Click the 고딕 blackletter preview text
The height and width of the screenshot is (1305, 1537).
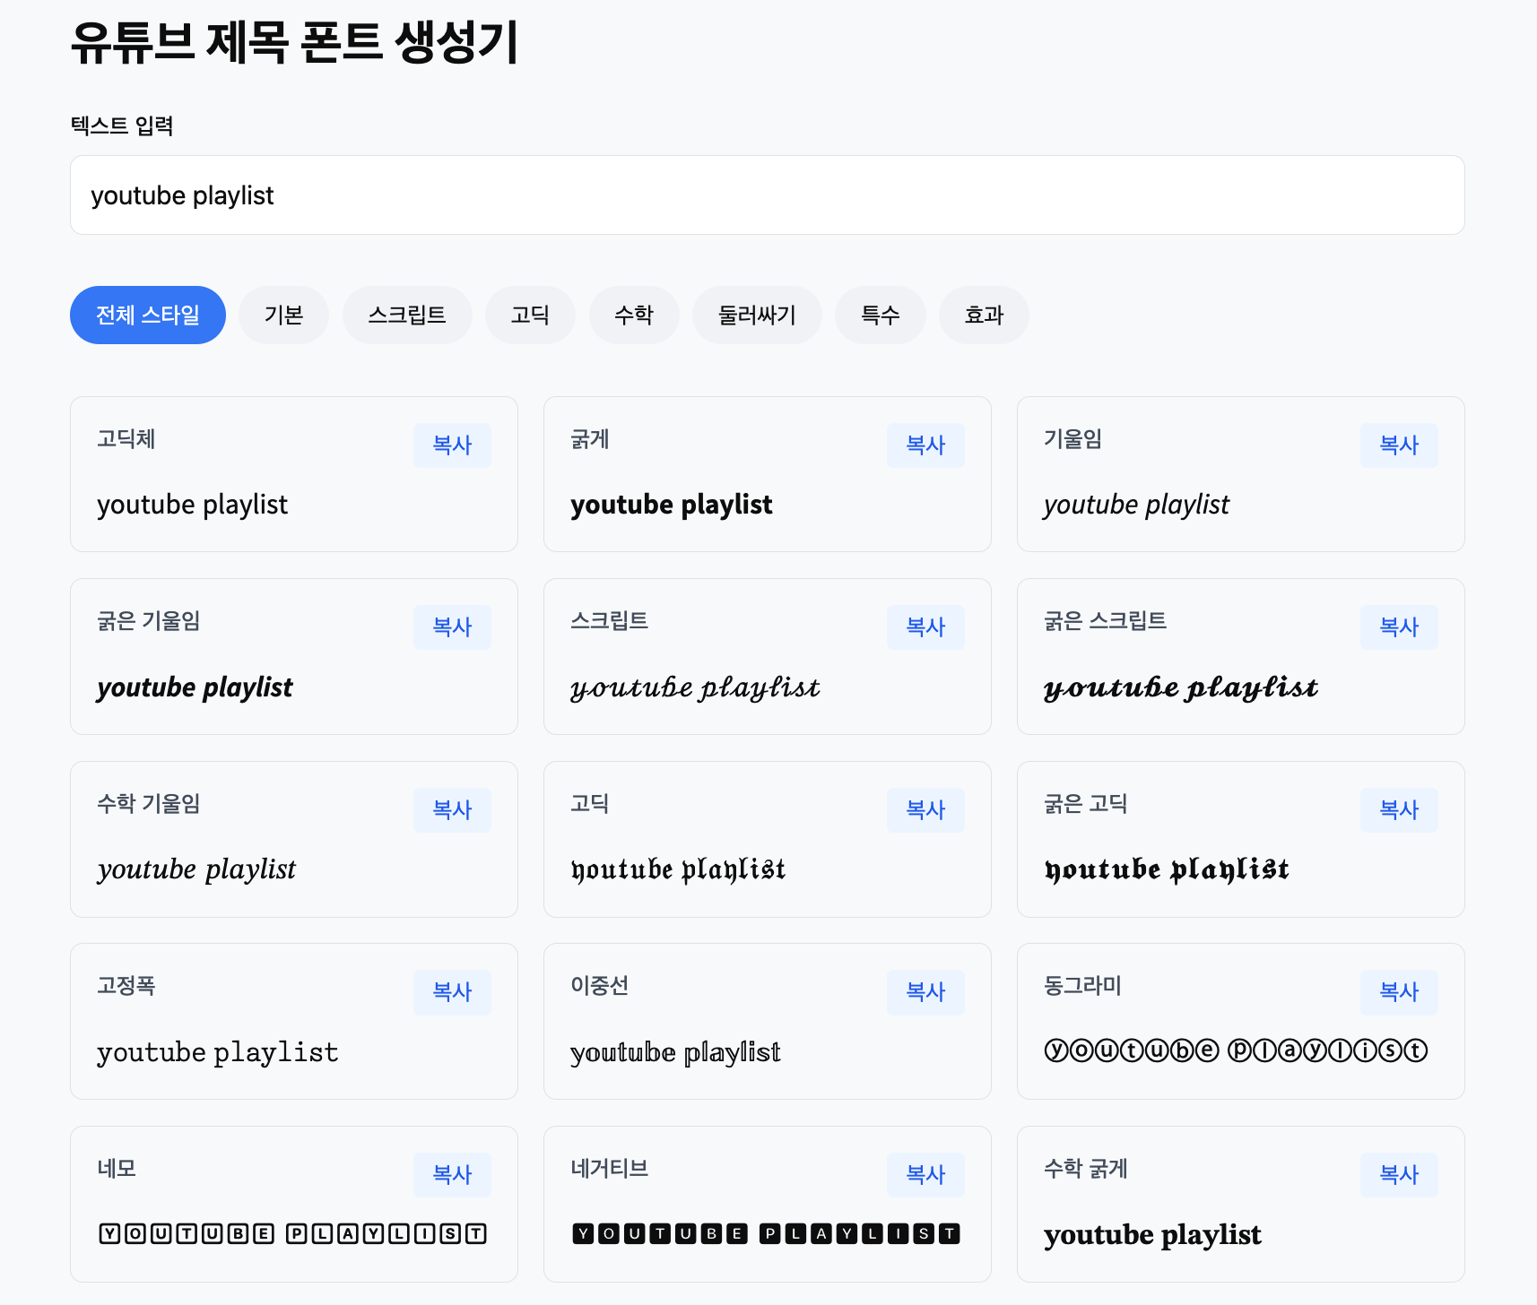pos(678,870)
